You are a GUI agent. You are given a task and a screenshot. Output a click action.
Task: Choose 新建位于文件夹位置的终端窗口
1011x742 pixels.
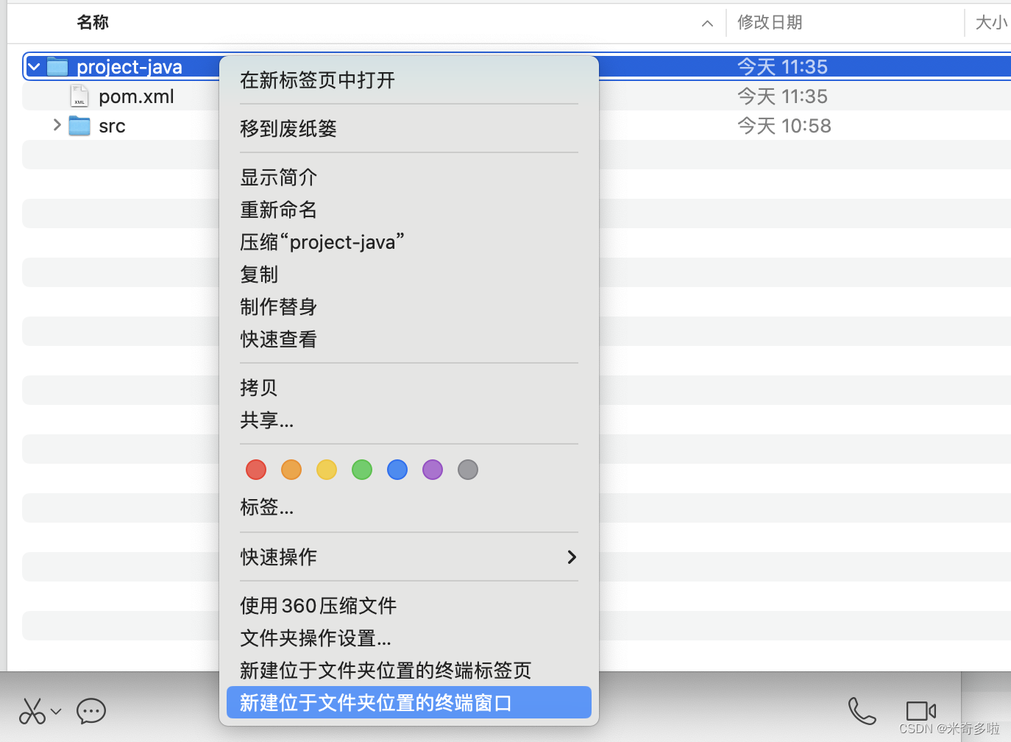[409, 702]
